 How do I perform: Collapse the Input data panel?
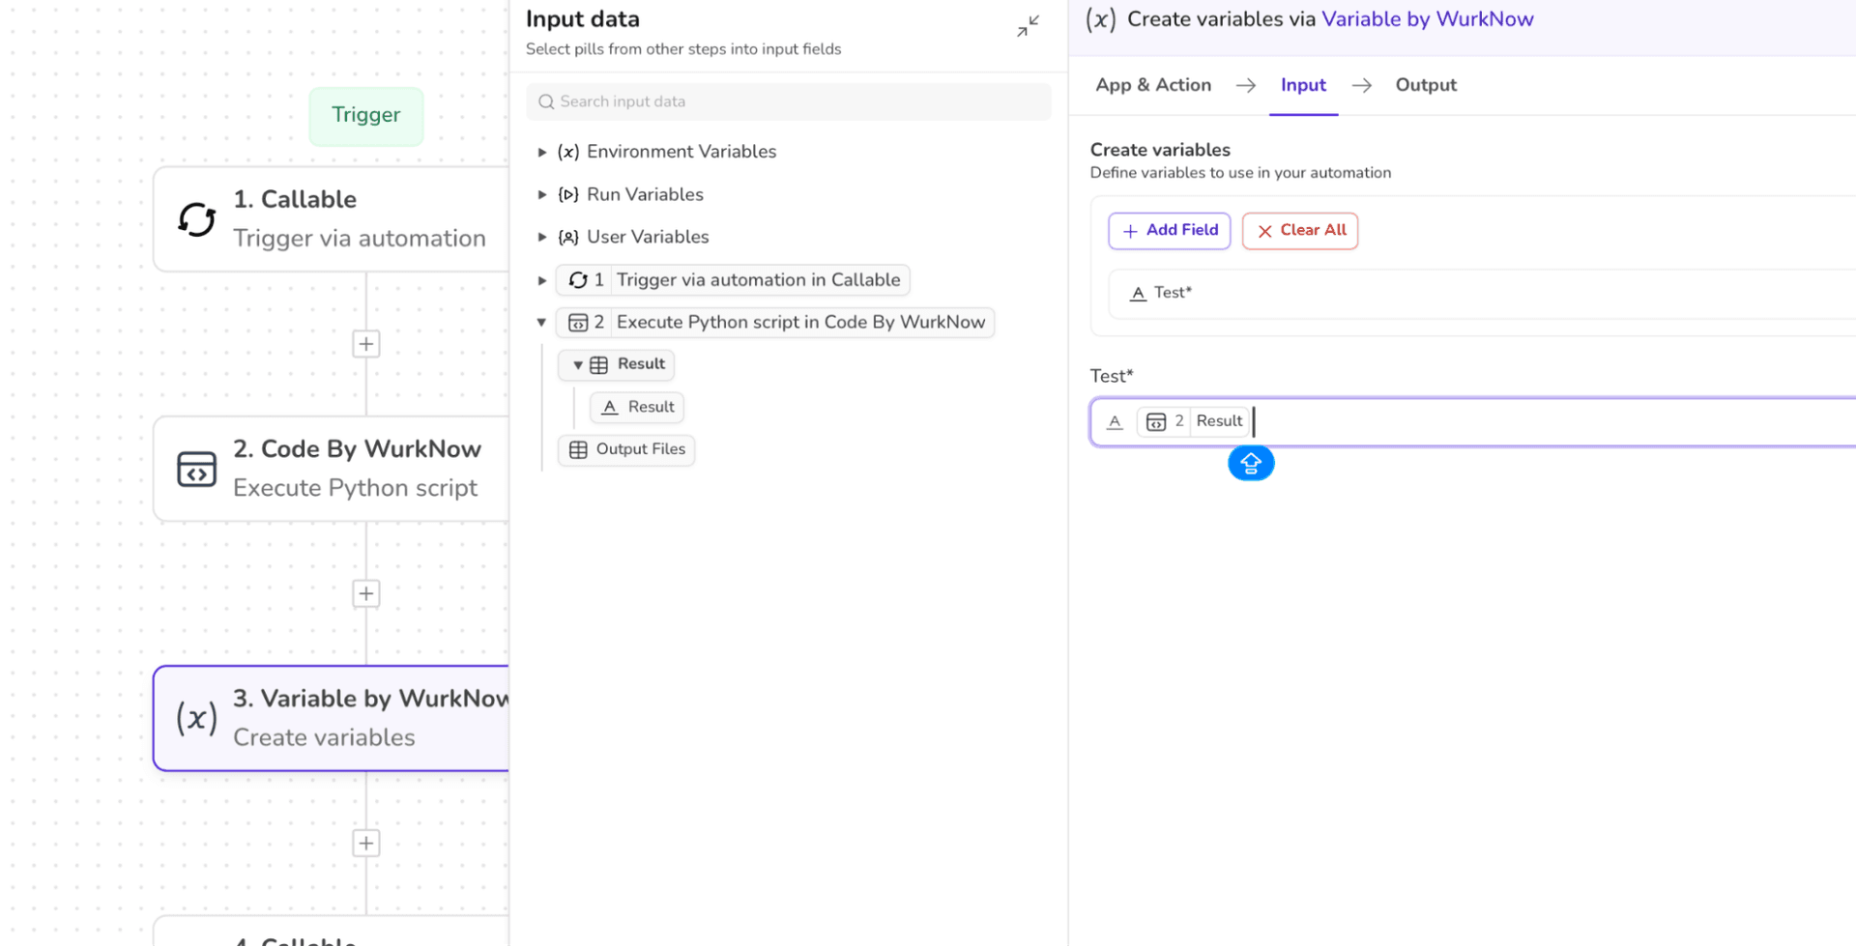1028,26
